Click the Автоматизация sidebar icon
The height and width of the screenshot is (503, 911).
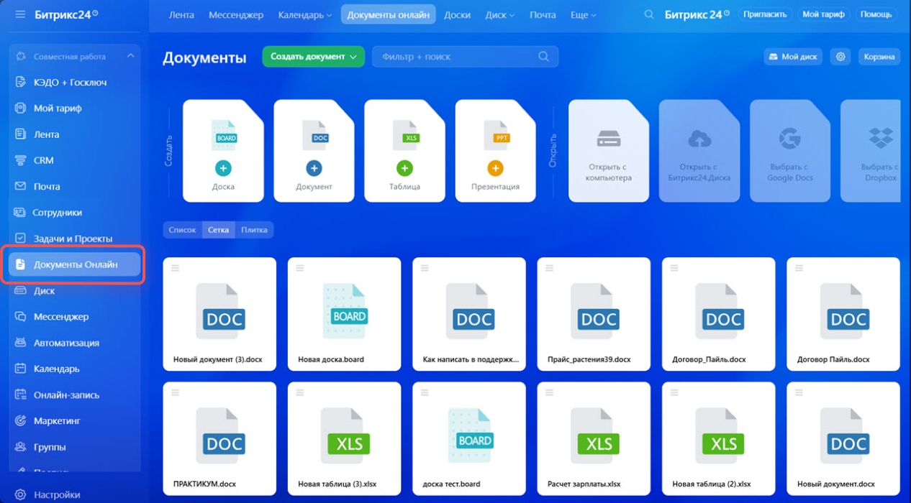[x=20, y=343]
